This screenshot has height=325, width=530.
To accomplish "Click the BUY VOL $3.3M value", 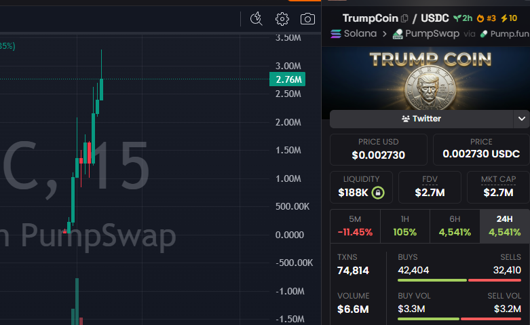I will (411, 309).
